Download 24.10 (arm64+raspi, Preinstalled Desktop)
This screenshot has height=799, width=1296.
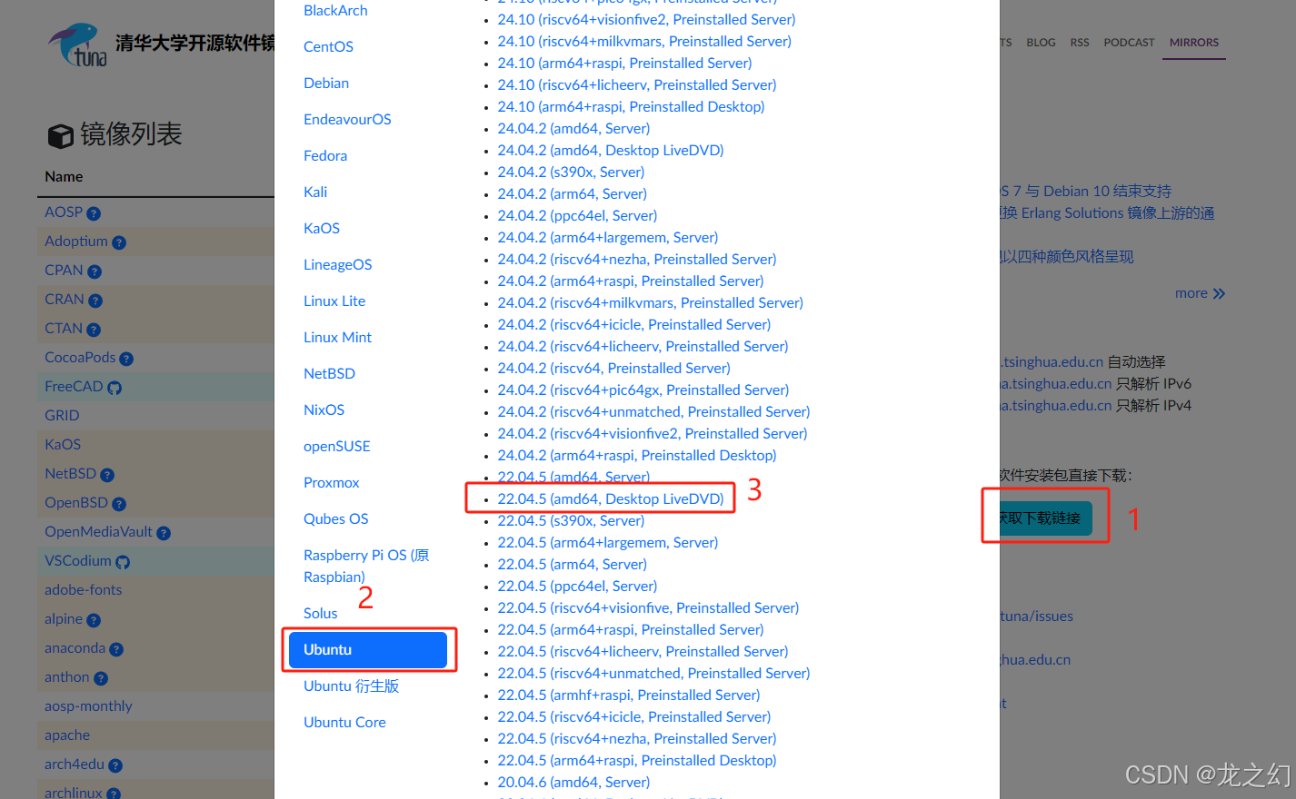coord(631,106)
